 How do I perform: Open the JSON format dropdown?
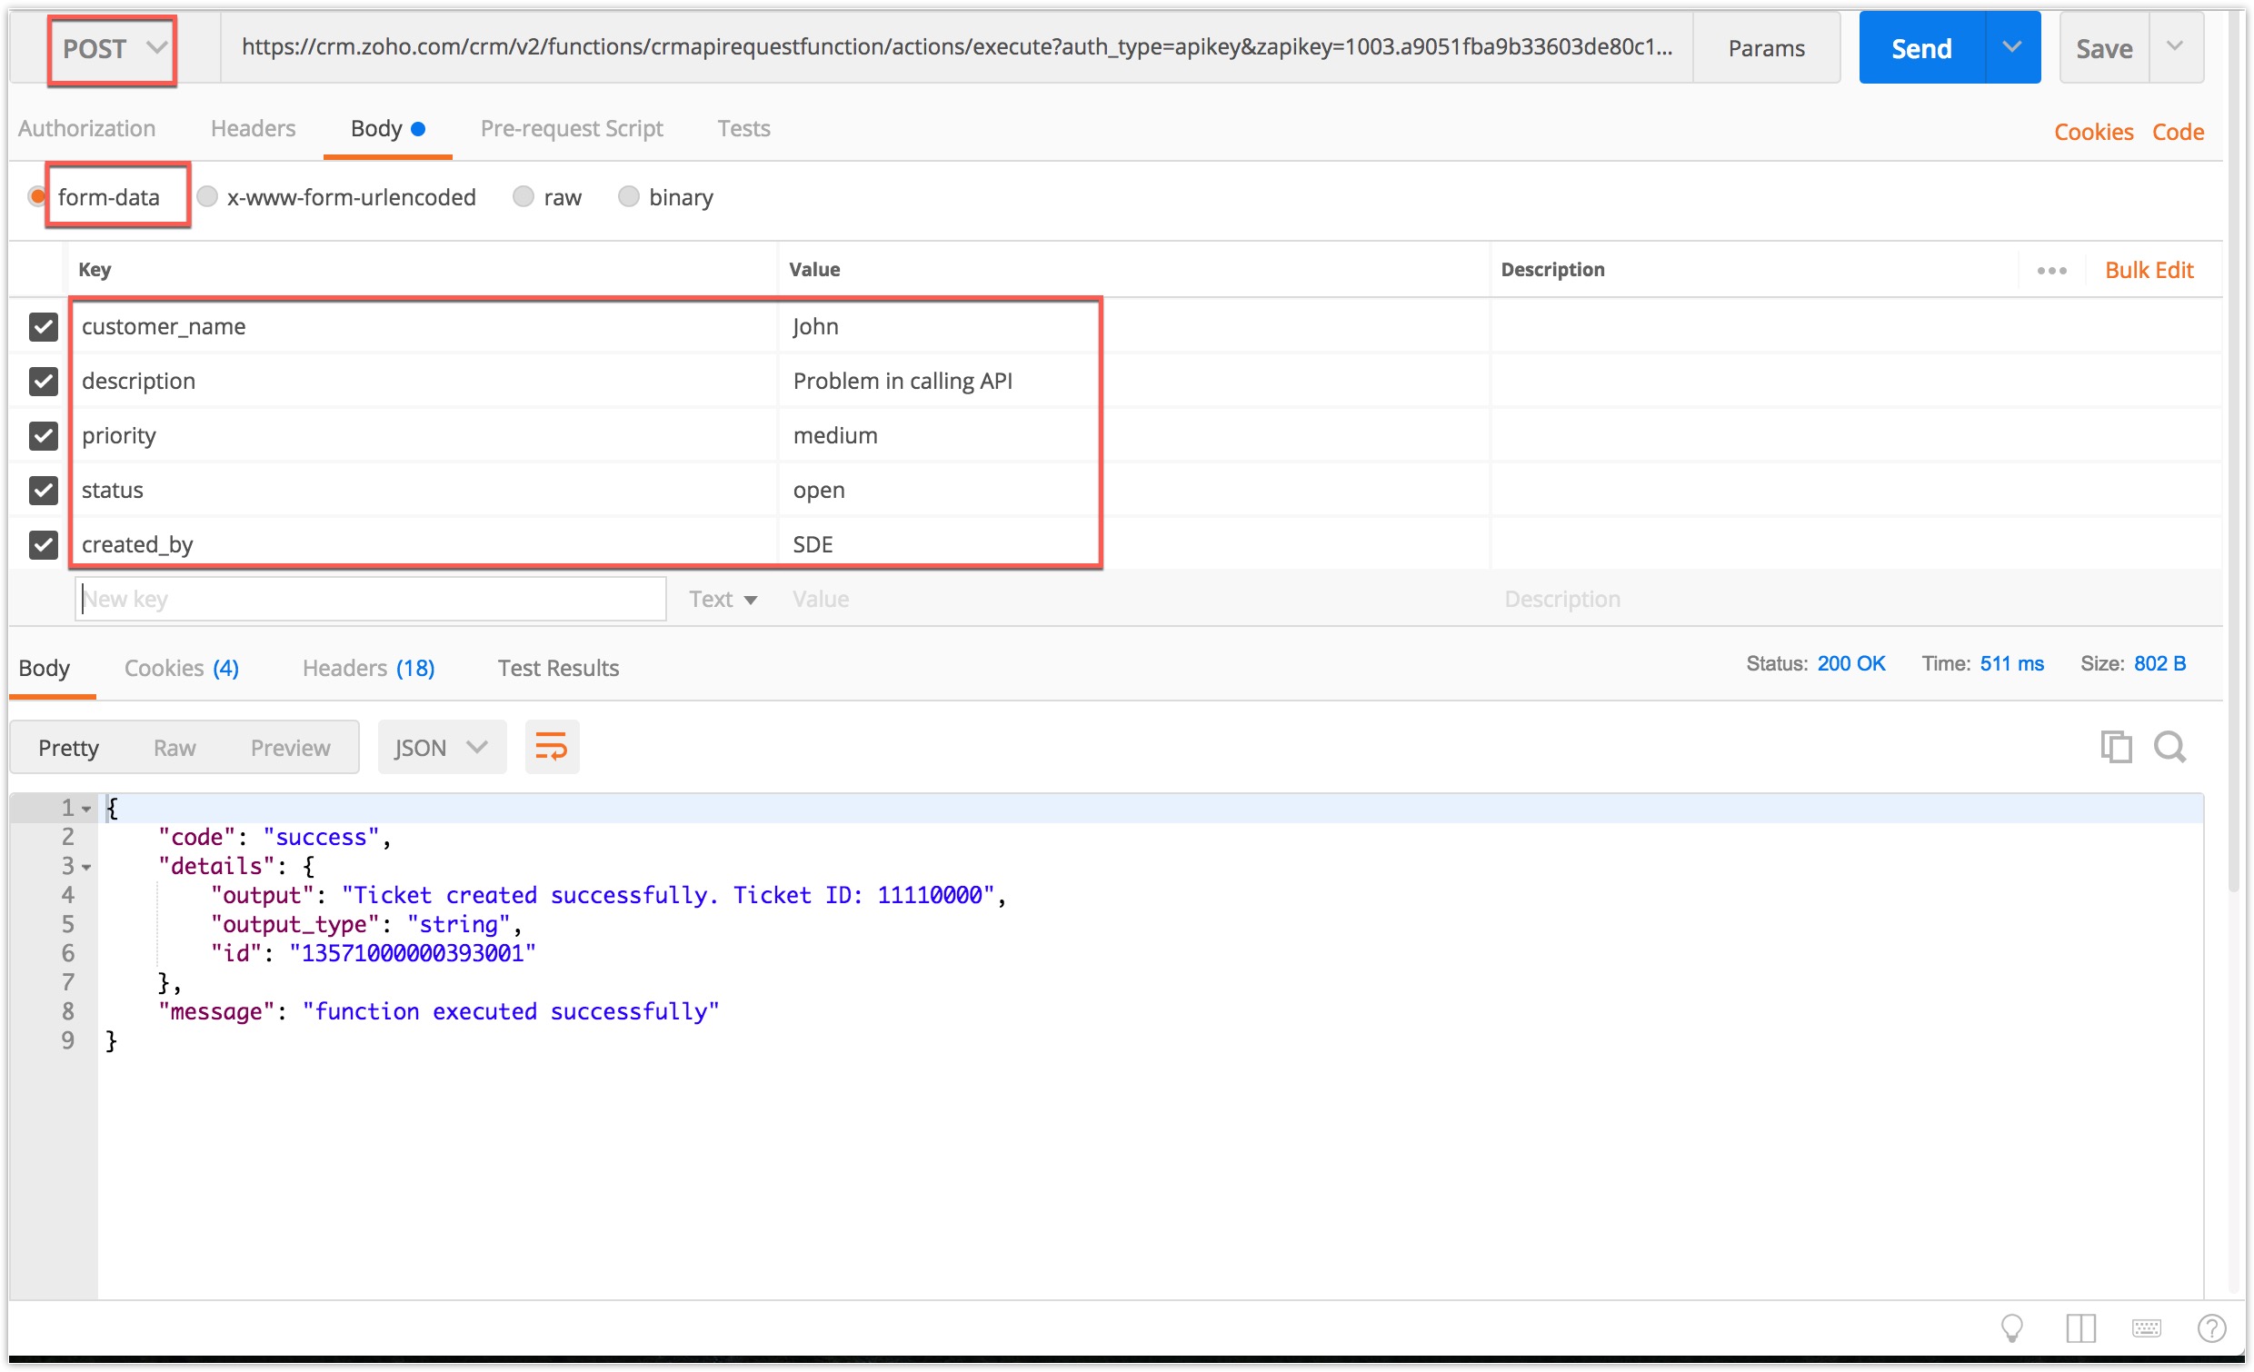pyautogui.click(x=441, y=747)
